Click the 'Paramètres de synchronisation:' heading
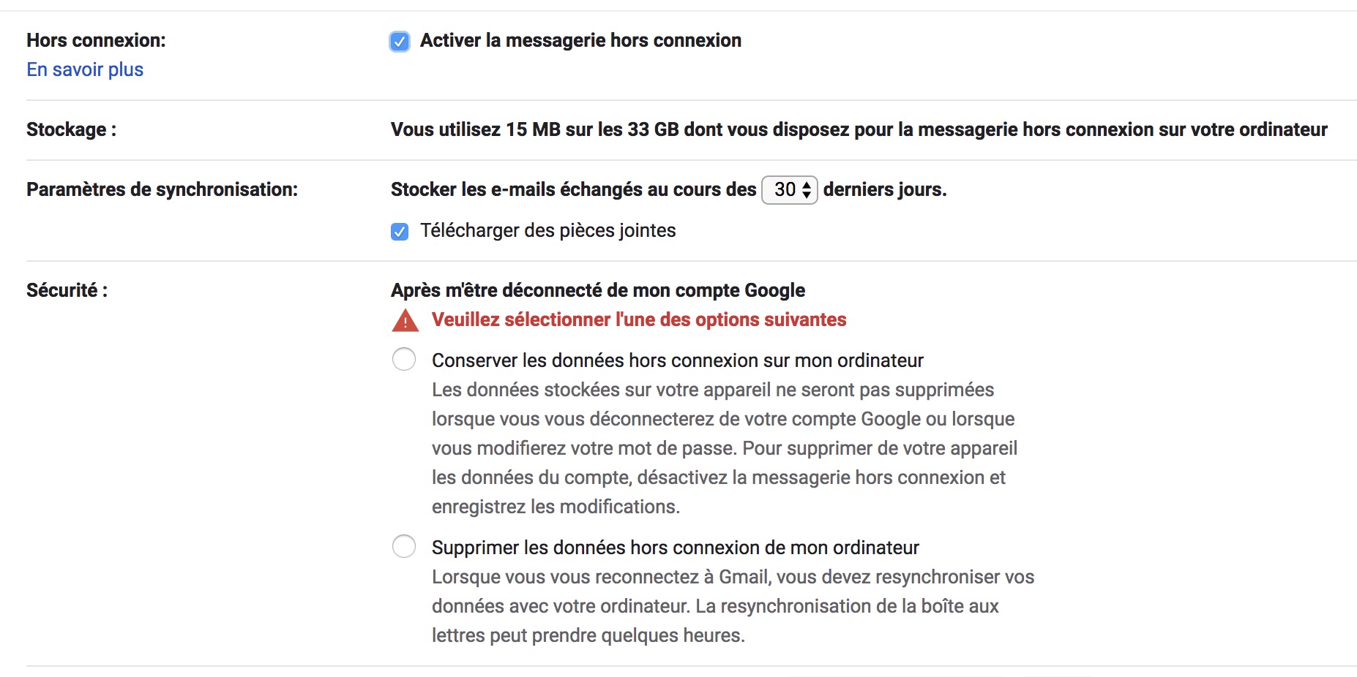Viewport: 1357px width, 677px height. 162,190
